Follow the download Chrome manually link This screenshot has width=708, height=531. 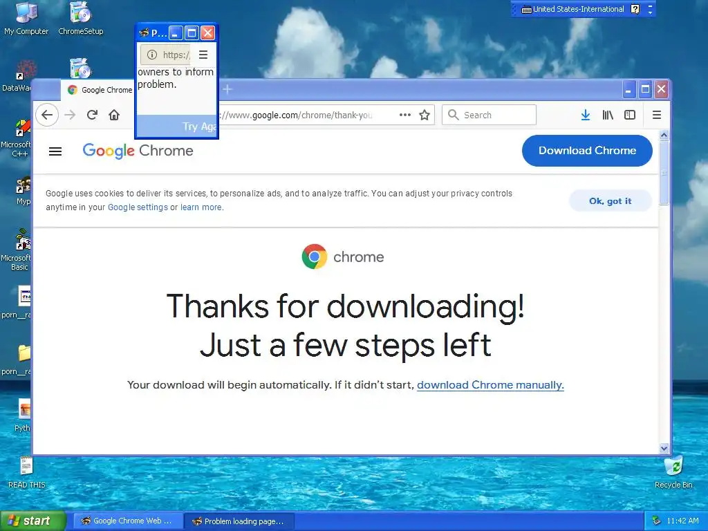click(x=490, y=384)
